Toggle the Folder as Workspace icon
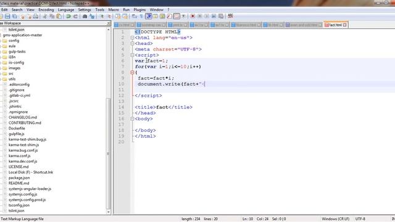395x222 pixels. (177, 17)
